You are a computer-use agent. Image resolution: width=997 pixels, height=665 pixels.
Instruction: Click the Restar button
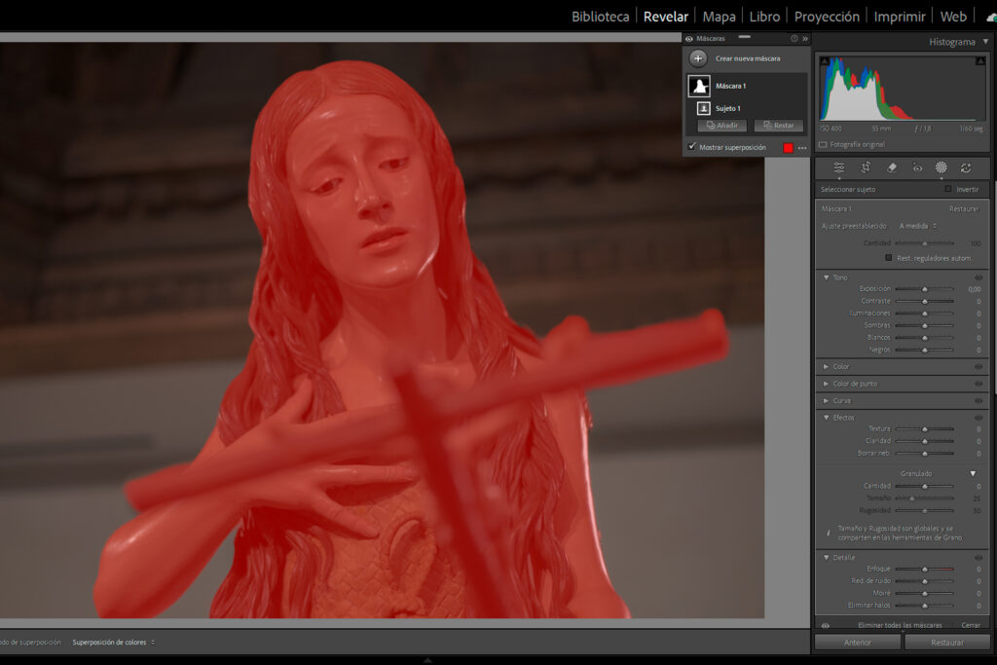pos(778,126)
